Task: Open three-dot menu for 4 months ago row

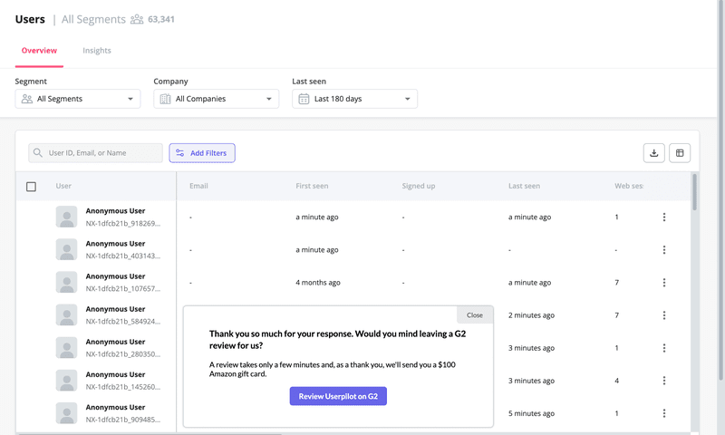Action: tap(664, 283)
